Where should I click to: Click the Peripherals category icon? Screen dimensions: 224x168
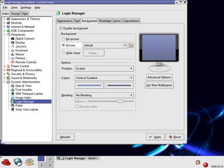(x=8, y=35)
